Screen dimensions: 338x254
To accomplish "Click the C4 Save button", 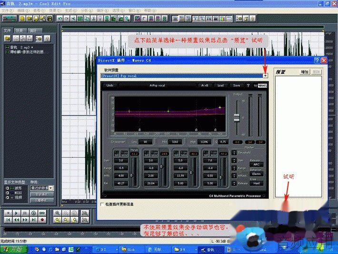I will 237,85.
